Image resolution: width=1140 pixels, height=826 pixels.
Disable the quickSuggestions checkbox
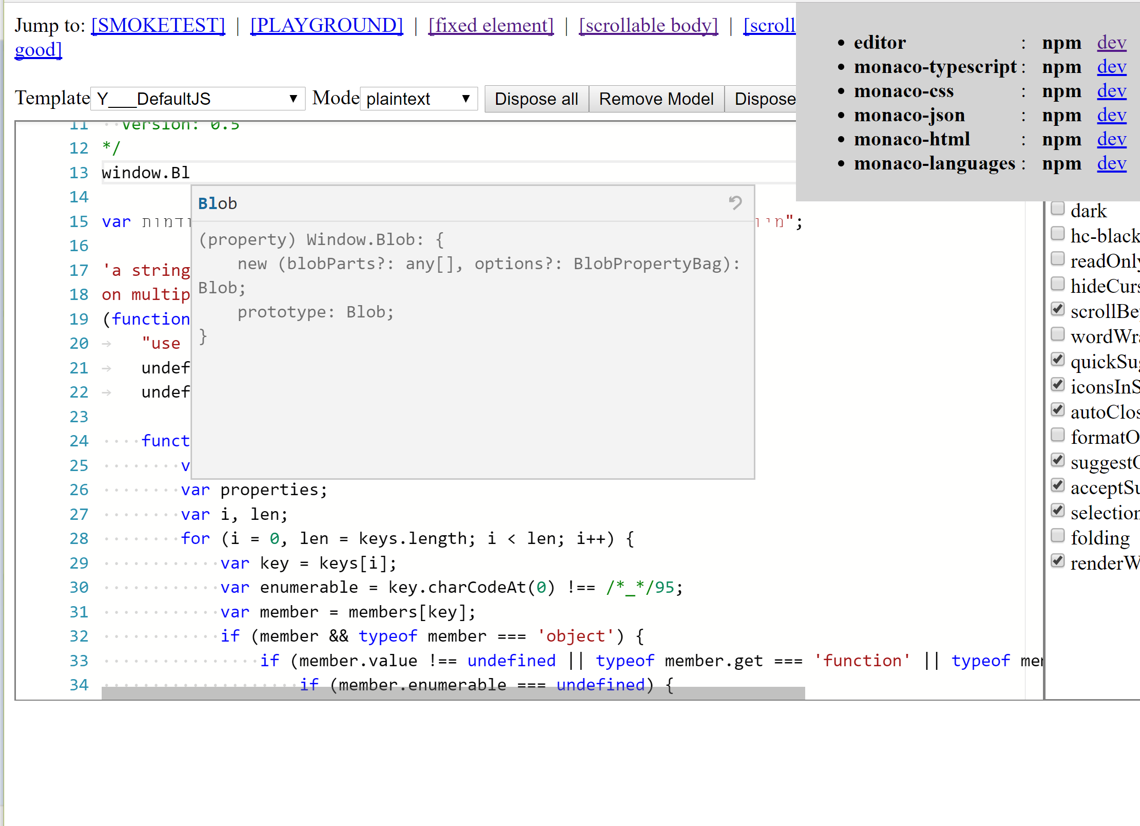click(x=1057, y=360)
